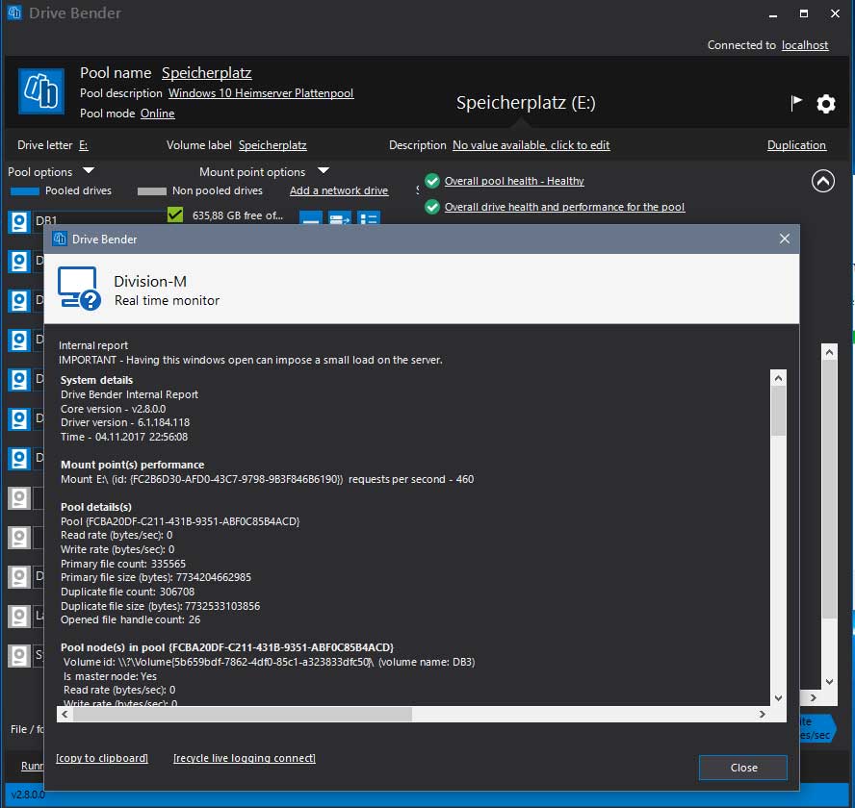The height and width of the screenshot is (808, 855).
Task: Click the Is master node: Yes line
Action: pyautogui.click(x=110, y=676)
